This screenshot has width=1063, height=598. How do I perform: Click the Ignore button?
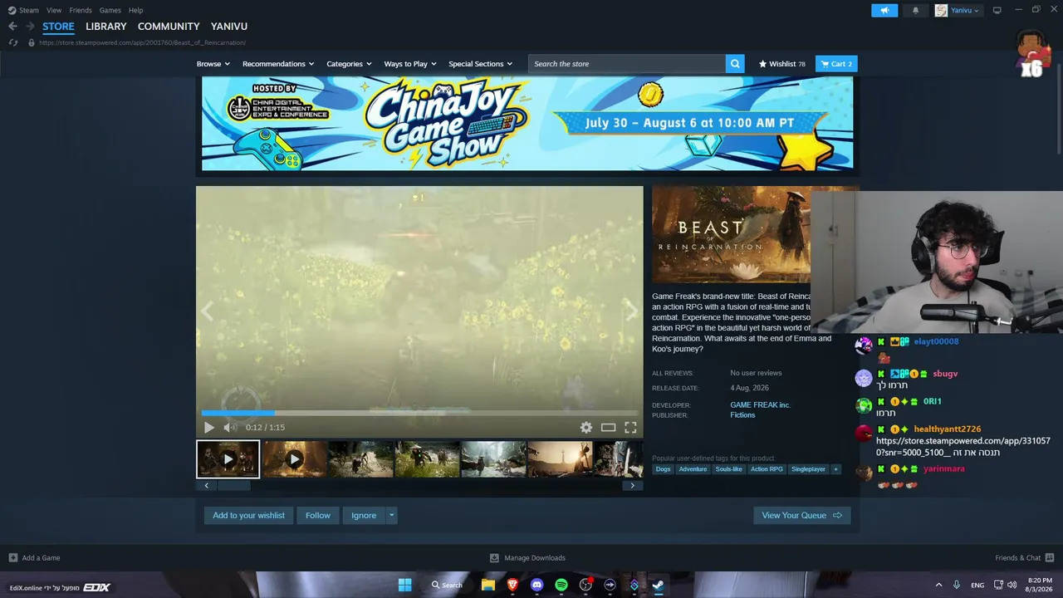tap(364, 516)
